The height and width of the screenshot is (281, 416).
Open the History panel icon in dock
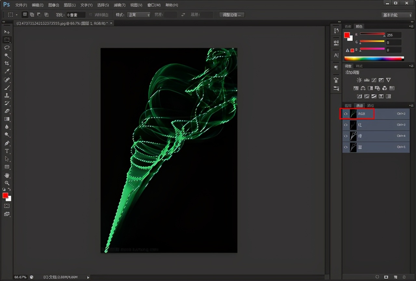tap(336, 31)
